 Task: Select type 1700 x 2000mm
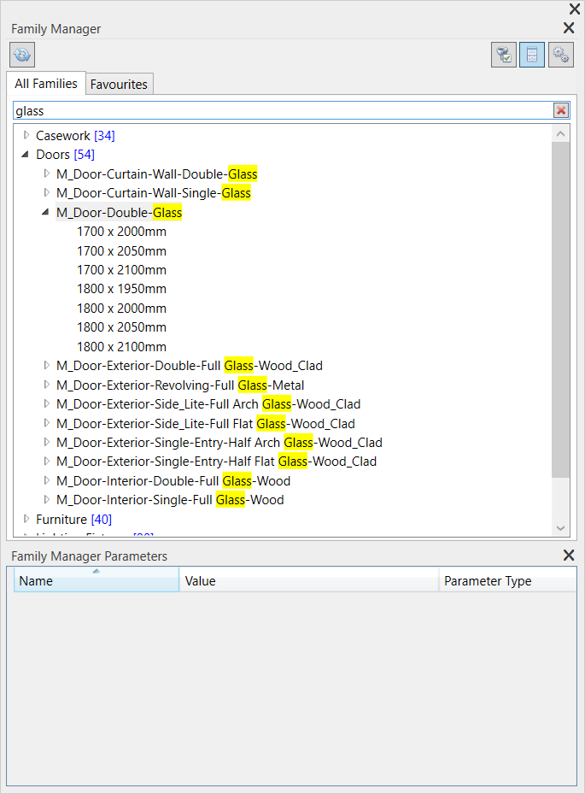(x=121, y=232)
